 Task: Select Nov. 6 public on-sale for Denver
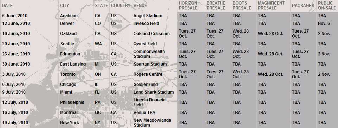[x=324, y=23]
